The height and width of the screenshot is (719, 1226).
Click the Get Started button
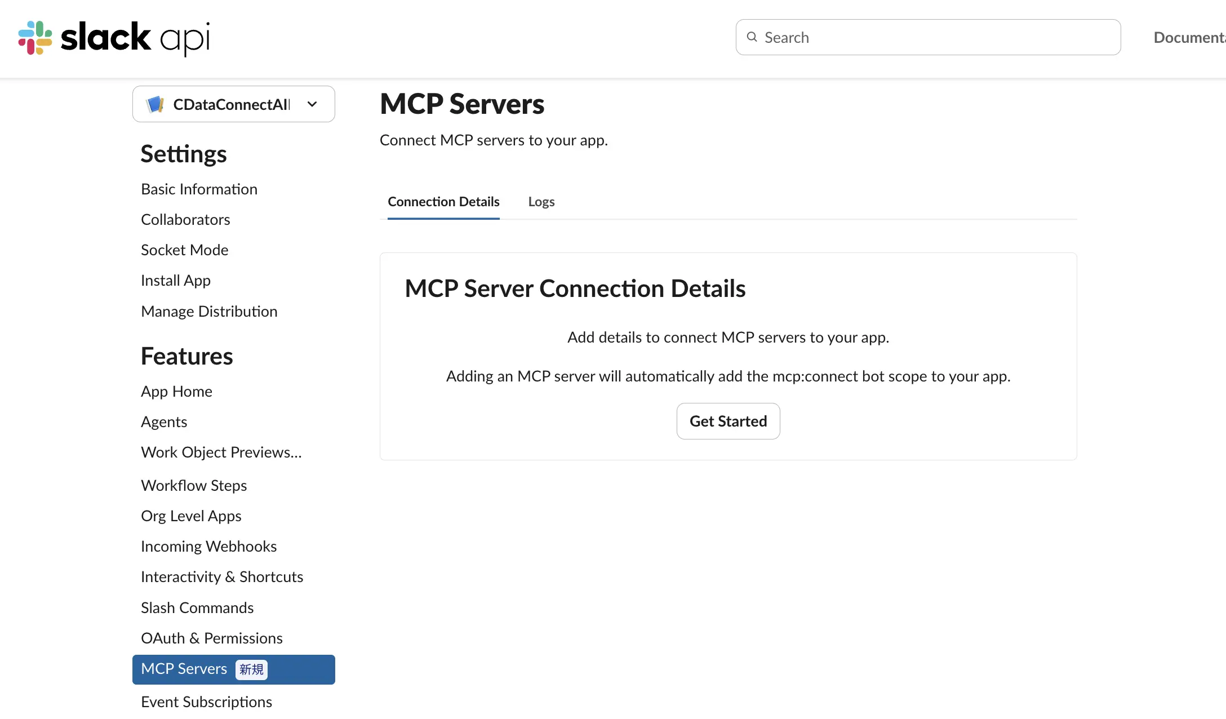[x=728, y=421]
